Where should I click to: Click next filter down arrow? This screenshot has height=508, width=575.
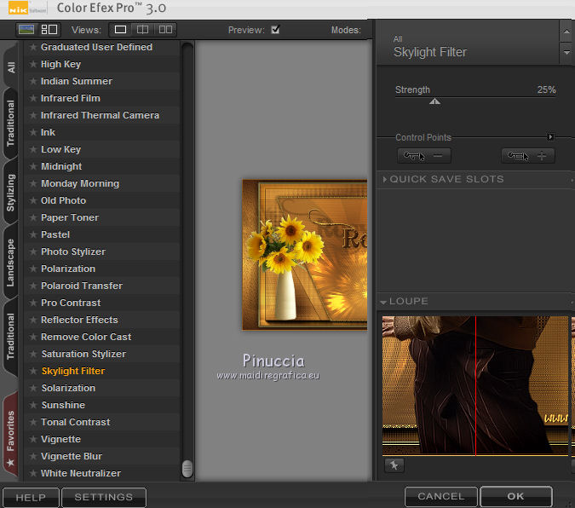tap(566, 53)
